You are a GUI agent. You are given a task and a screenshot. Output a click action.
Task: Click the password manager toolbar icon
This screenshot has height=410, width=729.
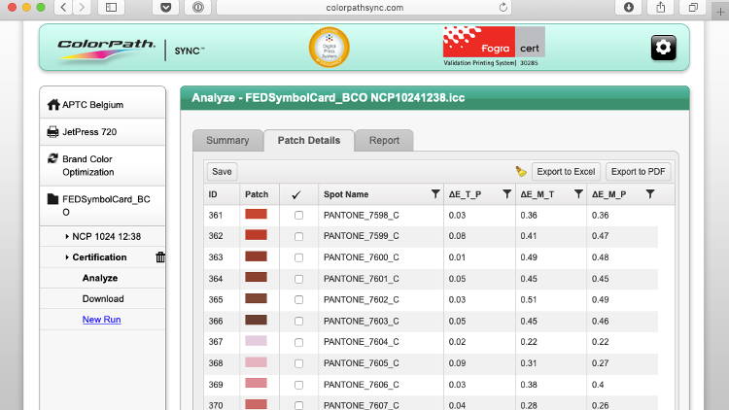point(198,7)
